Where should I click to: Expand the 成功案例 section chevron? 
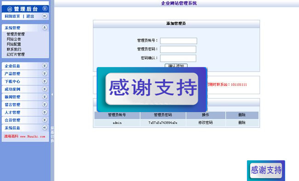pyautogui.click(x=45, y=89)
